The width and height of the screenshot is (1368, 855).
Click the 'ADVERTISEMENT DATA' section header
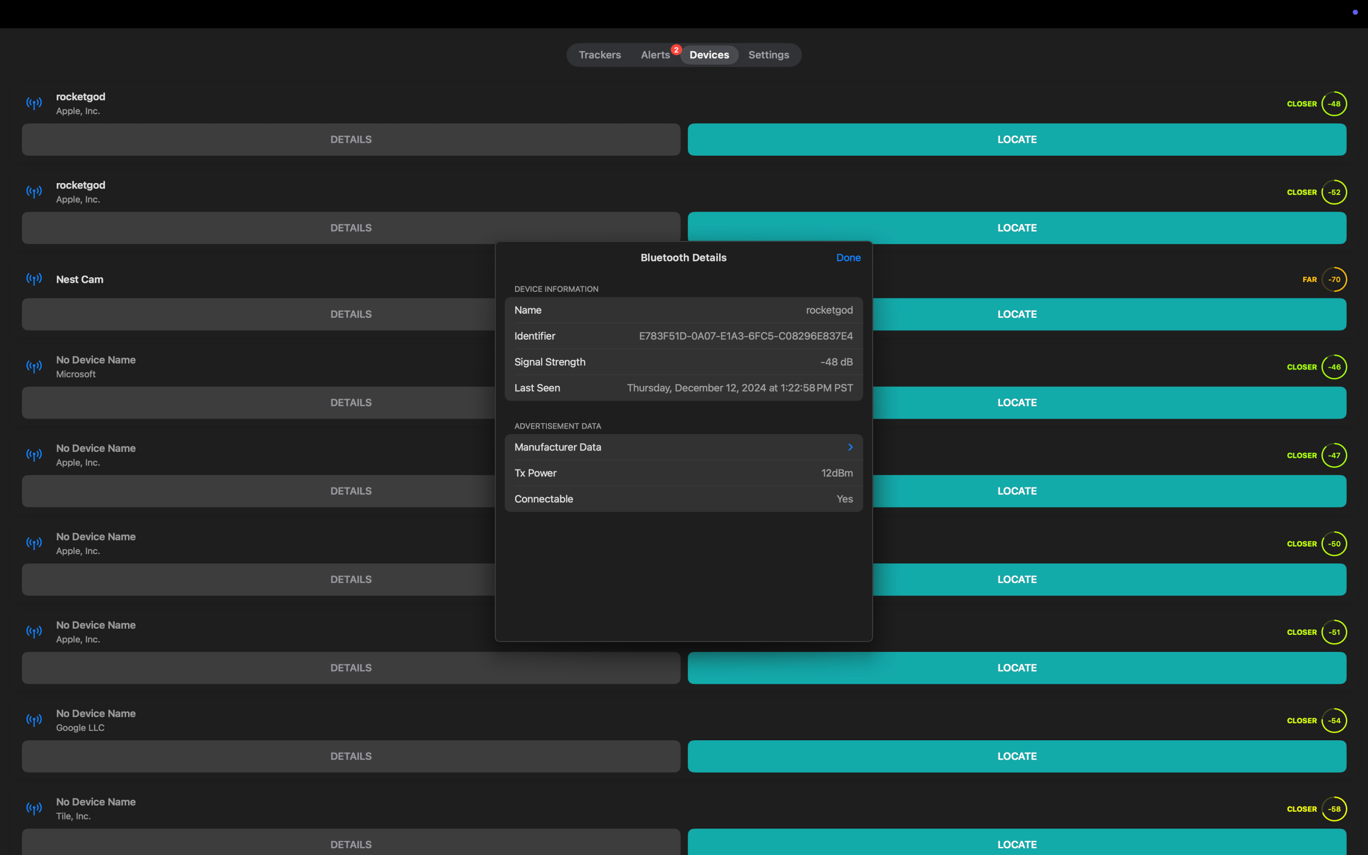[557, 427]
